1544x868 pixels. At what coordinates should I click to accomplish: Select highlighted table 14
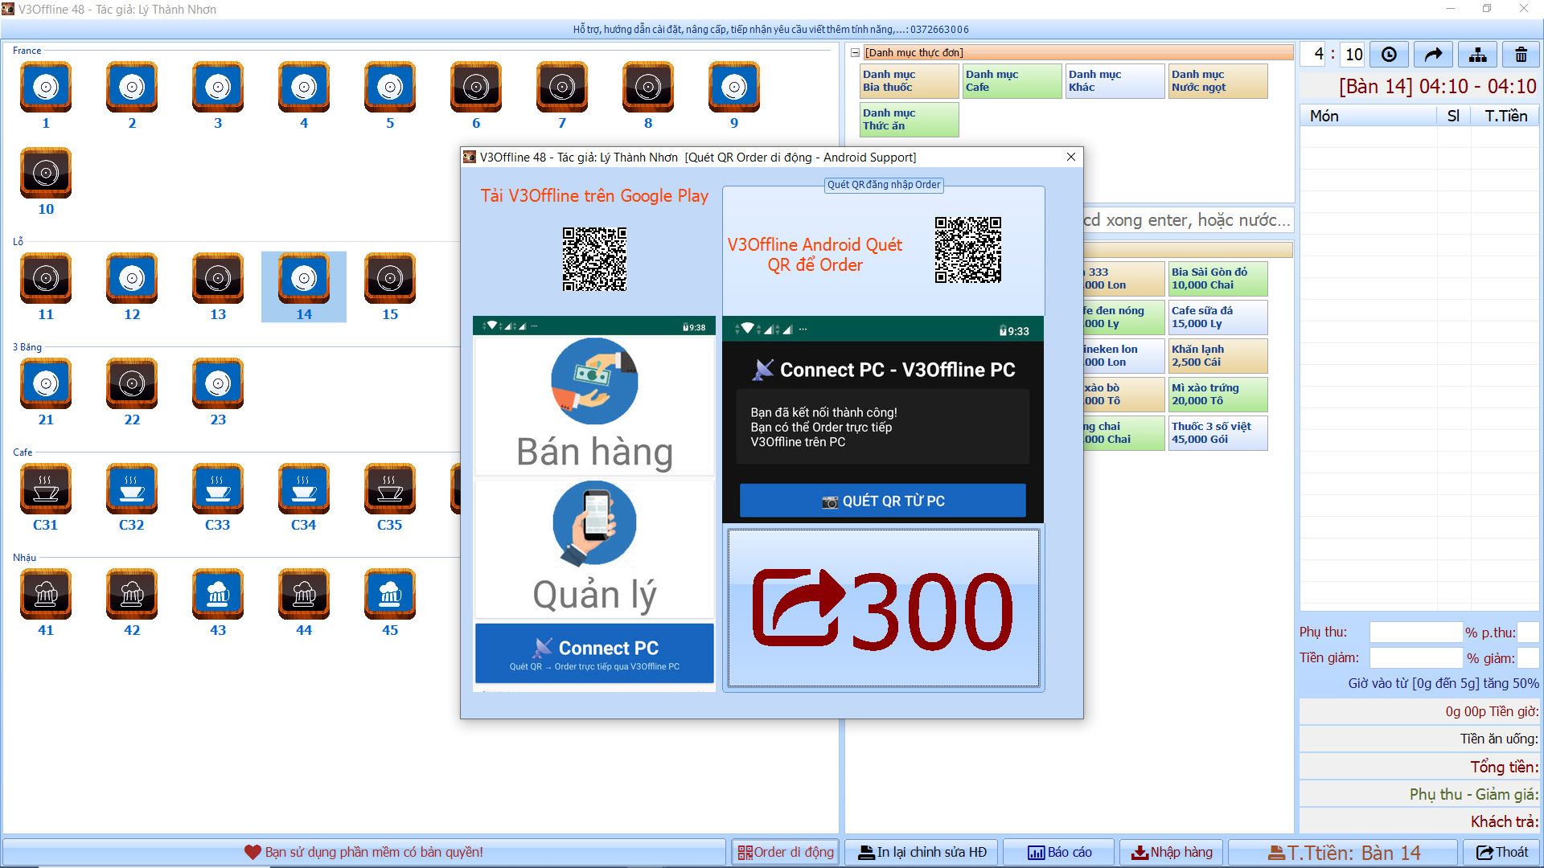pyautogui.click(x=304, y=287)
